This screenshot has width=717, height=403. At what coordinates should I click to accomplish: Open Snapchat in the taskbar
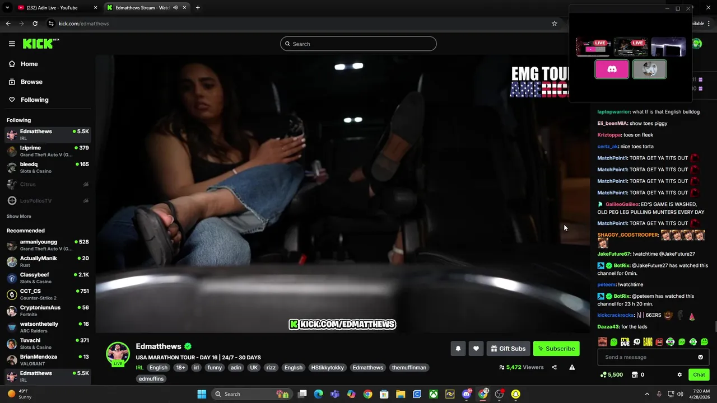pos(515,394)
